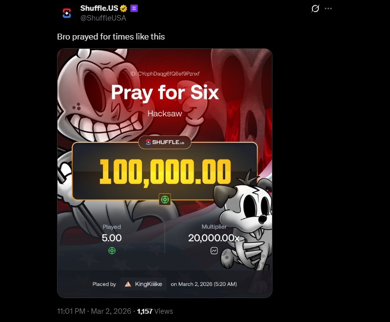Click the orange triangle icon beside KingKiiiike
Screen dimensions: 390x322
coord(128,284)
